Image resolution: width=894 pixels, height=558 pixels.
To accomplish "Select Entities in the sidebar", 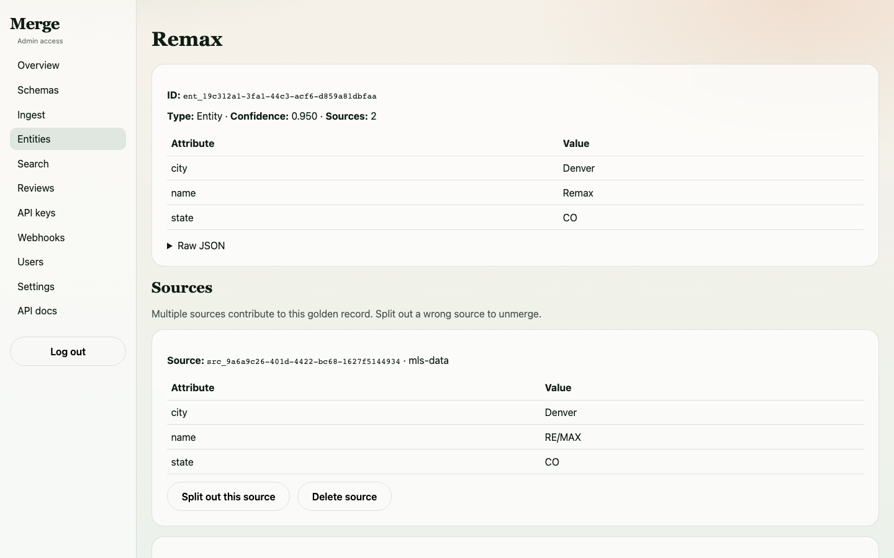I will click(x=68, y=139).
